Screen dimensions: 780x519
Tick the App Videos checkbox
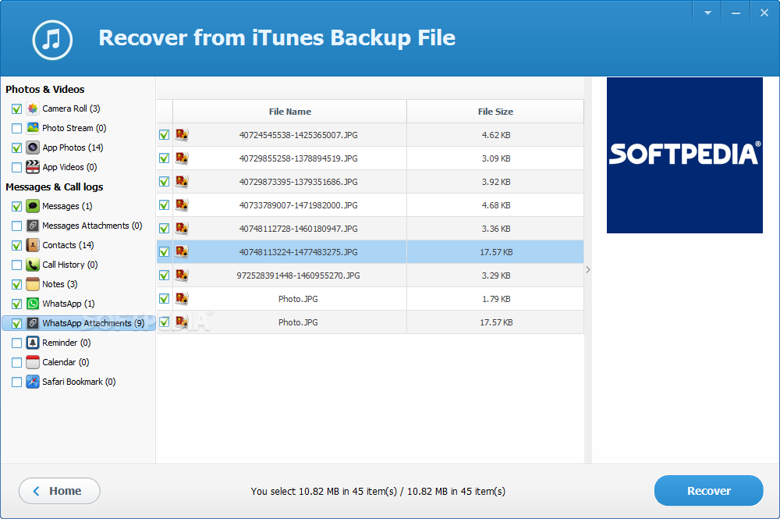click(16, 167)
